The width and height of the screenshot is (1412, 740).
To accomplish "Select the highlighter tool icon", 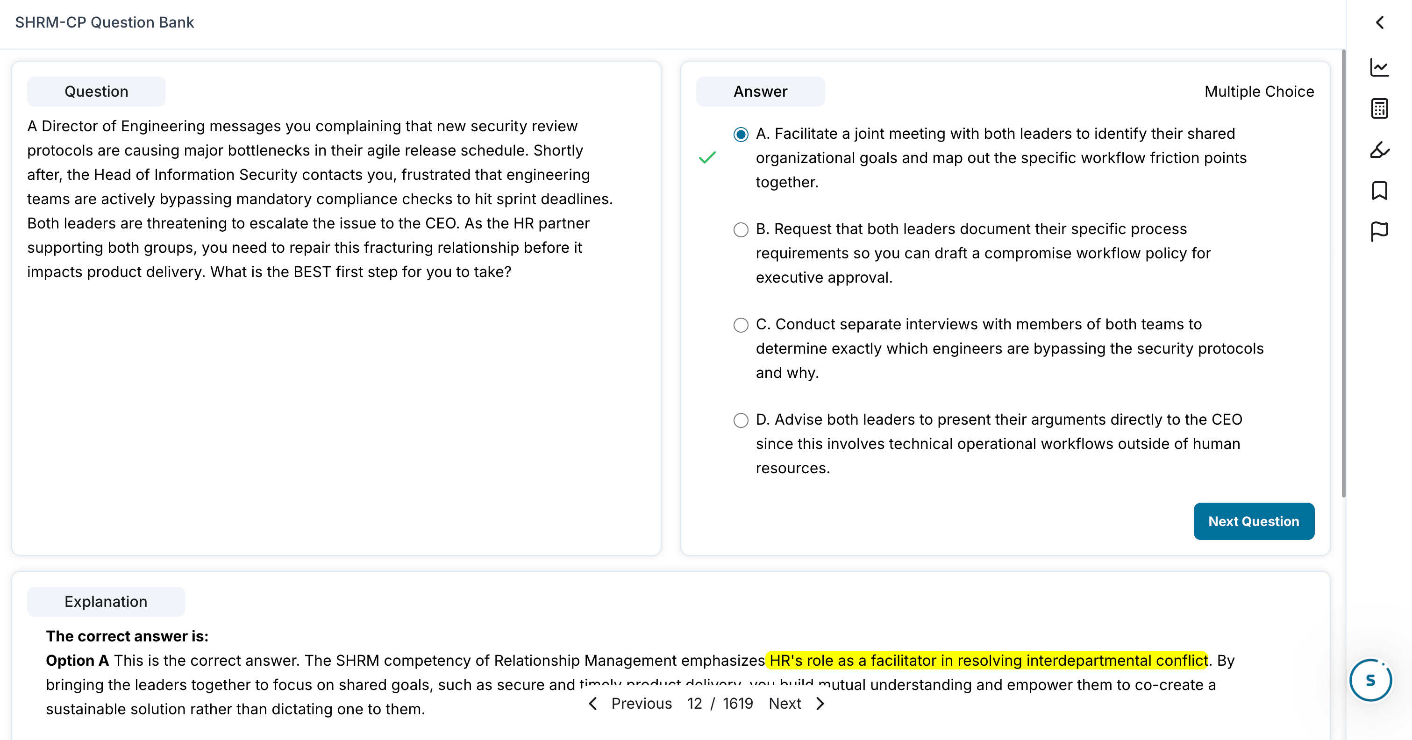I will (1380, 149).
